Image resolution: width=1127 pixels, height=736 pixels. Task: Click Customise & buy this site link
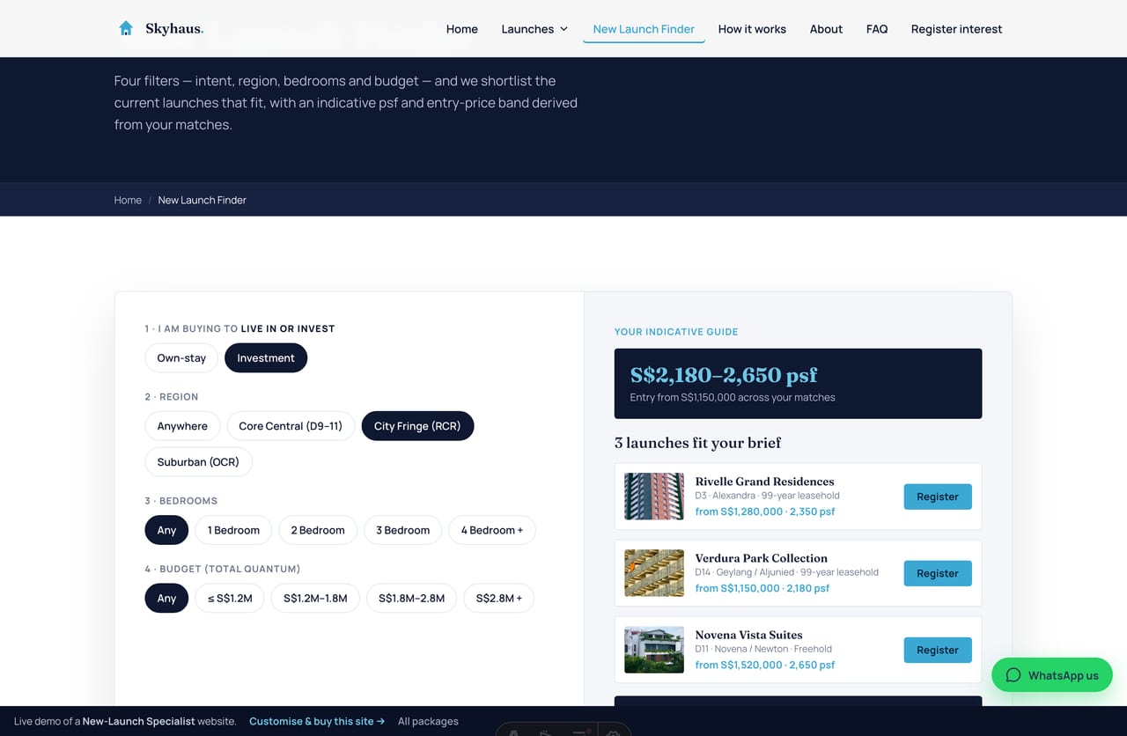click(x=317, y=721)
